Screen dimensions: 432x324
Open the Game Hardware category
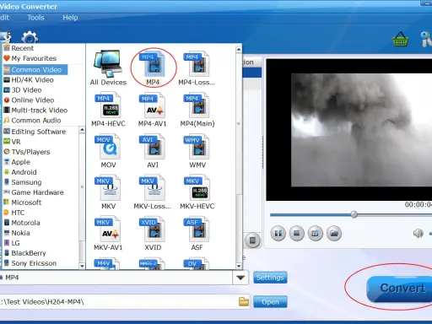(34, 192)
